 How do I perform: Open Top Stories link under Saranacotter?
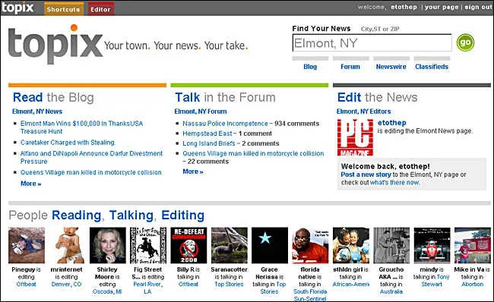229,284
